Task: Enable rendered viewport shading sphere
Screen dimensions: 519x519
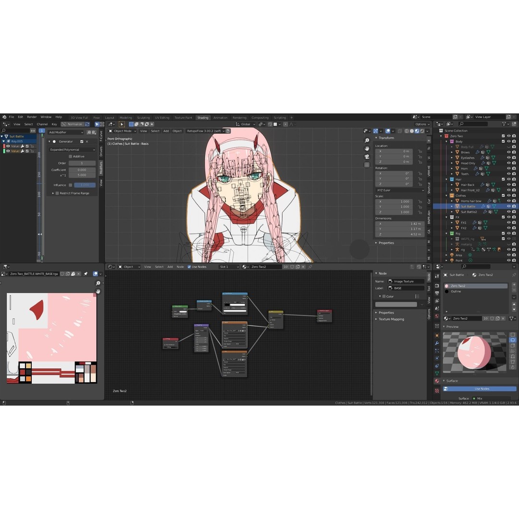Action: pyautogui.click(x=422, y=131)
